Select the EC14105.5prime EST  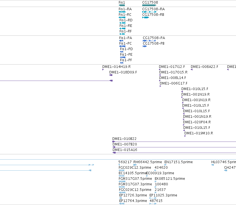click(x=121, y=176)
